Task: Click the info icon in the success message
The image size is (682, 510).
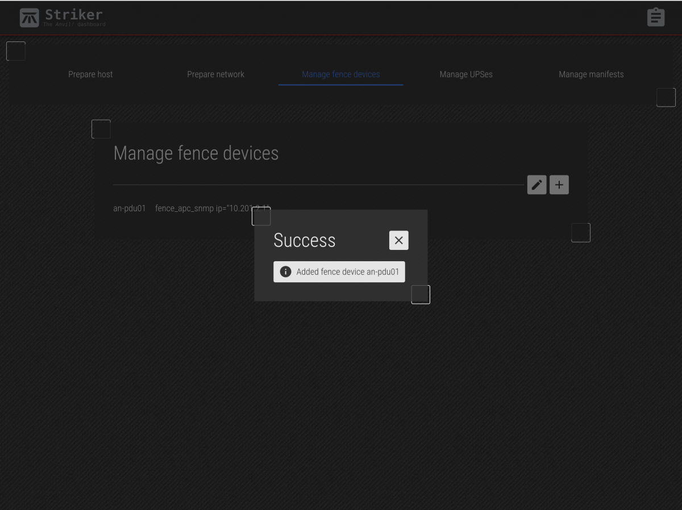Action: click(x=286, y=272)
